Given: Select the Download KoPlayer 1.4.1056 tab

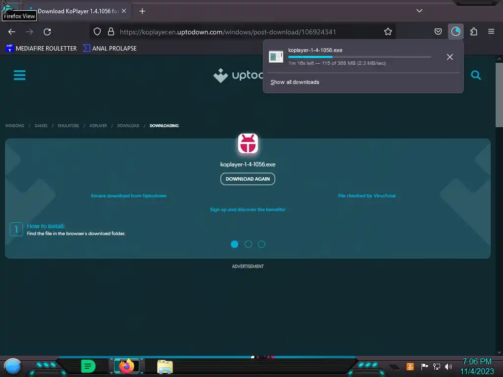Looking at the screenshot, I should [78, 11].
